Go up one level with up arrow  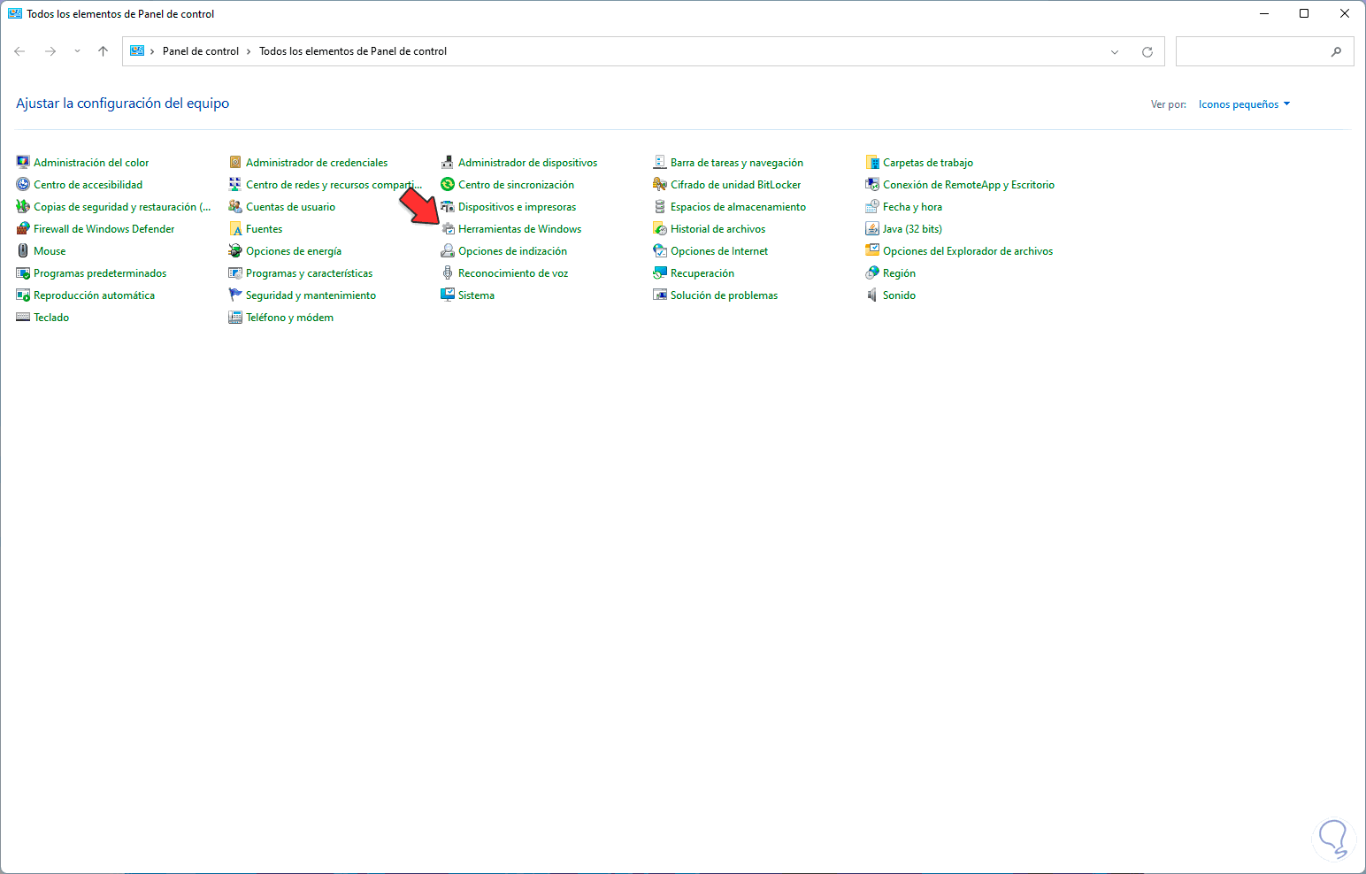103,51
